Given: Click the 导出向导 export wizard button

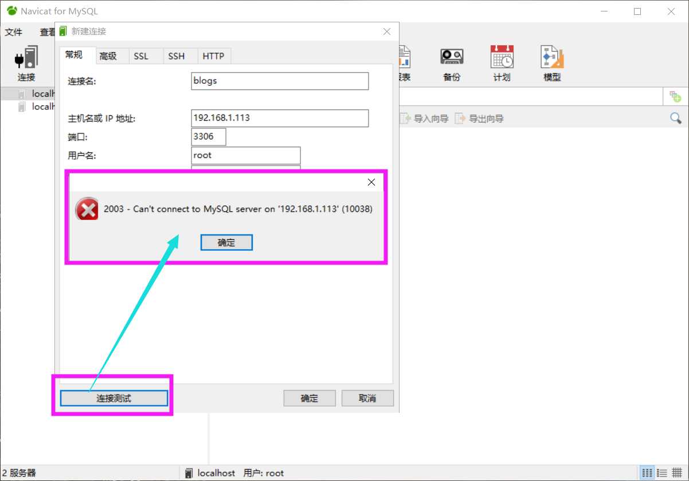Looking at the screenshot, I should click(479, 119).
